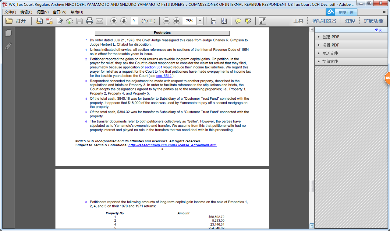390x231 pixels.
Task: Open the page thumbnails panel
Action: [8, 33]
